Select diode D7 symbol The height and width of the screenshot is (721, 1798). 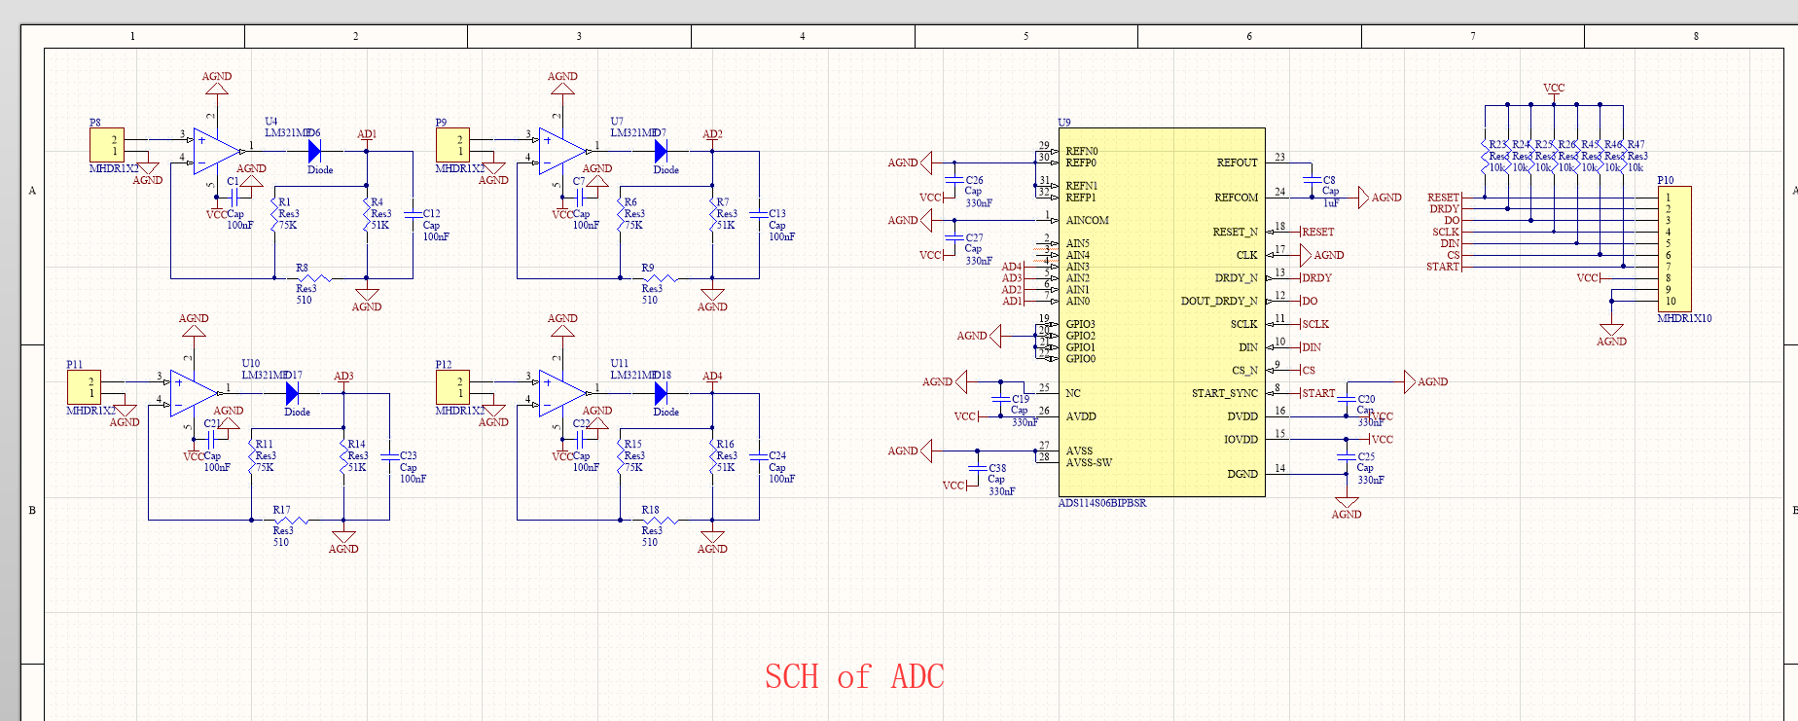click(661, 151)
